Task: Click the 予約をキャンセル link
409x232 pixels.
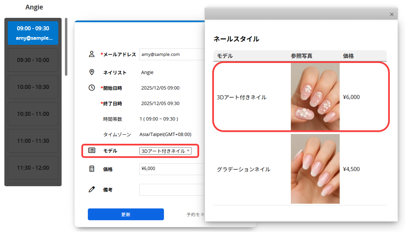Action: (x=196, y=214)
